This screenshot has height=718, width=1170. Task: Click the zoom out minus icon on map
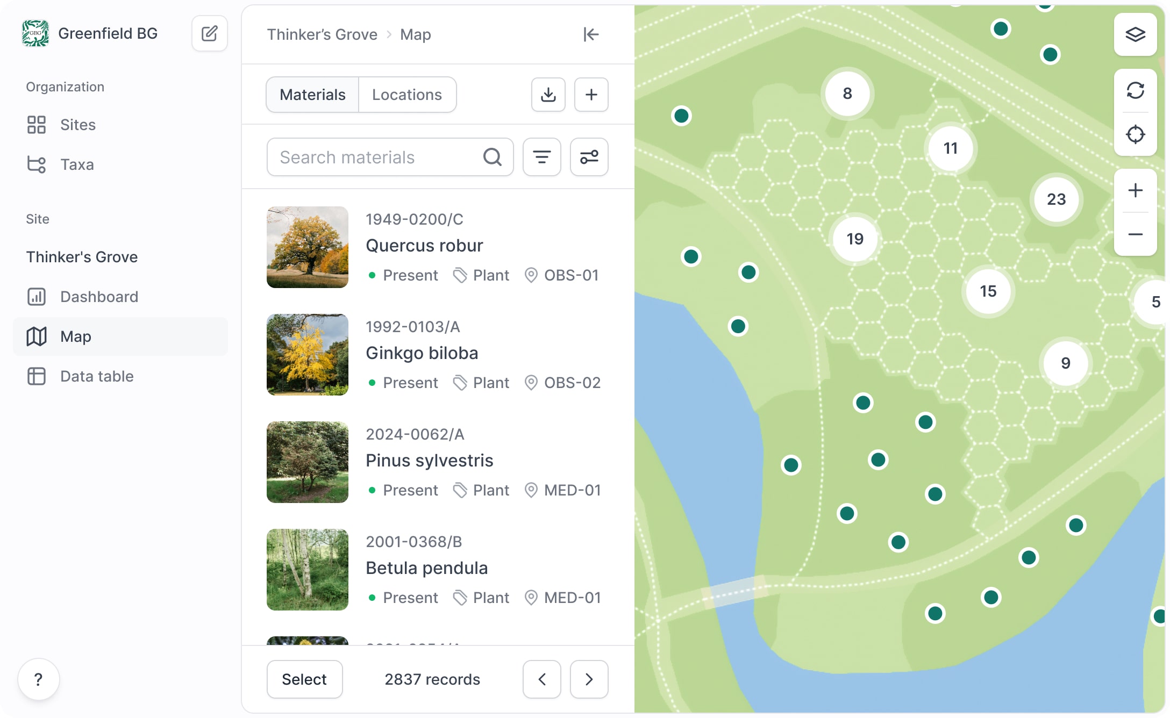coord(1134,234)
